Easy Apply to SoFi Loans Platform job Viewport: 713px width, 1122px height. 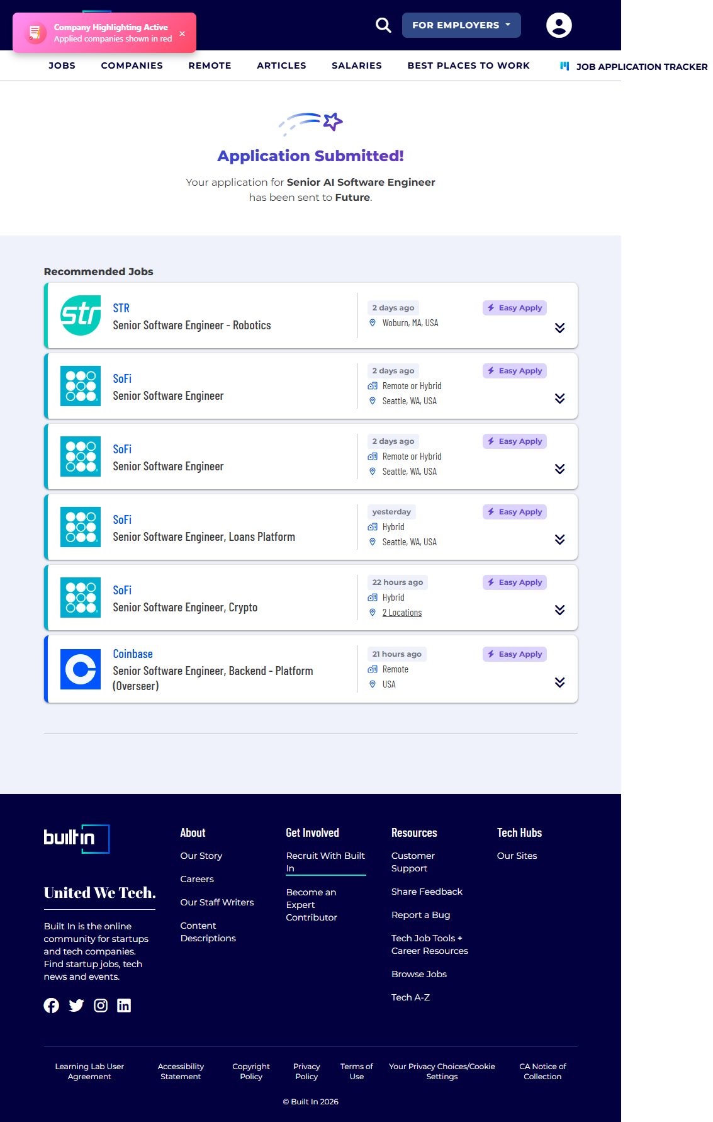pyautogui.click(x=514, y=512)
